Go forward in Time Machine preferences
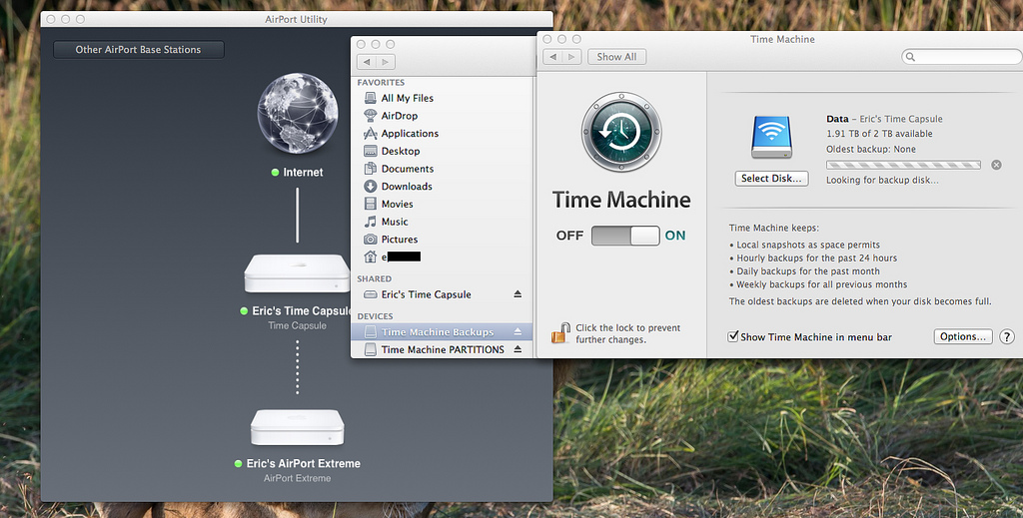Image resolution: width=1023 pixels, height=518 pixels. click(571, 57)
